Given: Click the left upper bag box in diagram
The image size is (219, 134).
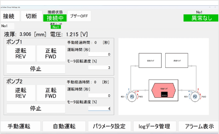Looking at the screenshot, I should [x=150, y=60].
